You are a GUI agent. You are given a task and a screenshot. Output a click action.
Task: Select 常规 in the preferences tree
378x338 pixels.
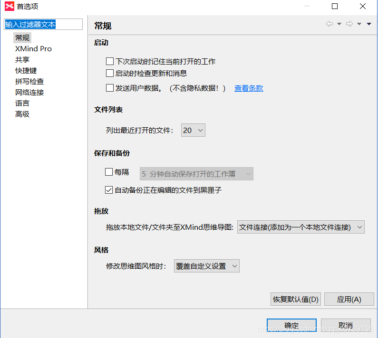pyautogui.click(x=22, y=38)
